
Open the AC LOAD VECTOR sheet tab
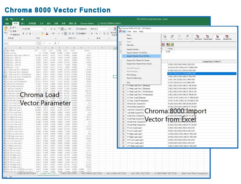click(x=116, y=173)
